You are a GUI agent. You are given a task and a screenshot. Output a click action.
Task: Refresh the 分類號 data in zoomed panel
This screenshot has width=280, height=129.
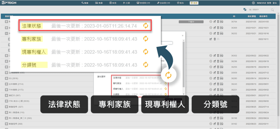tap(146, 65)
